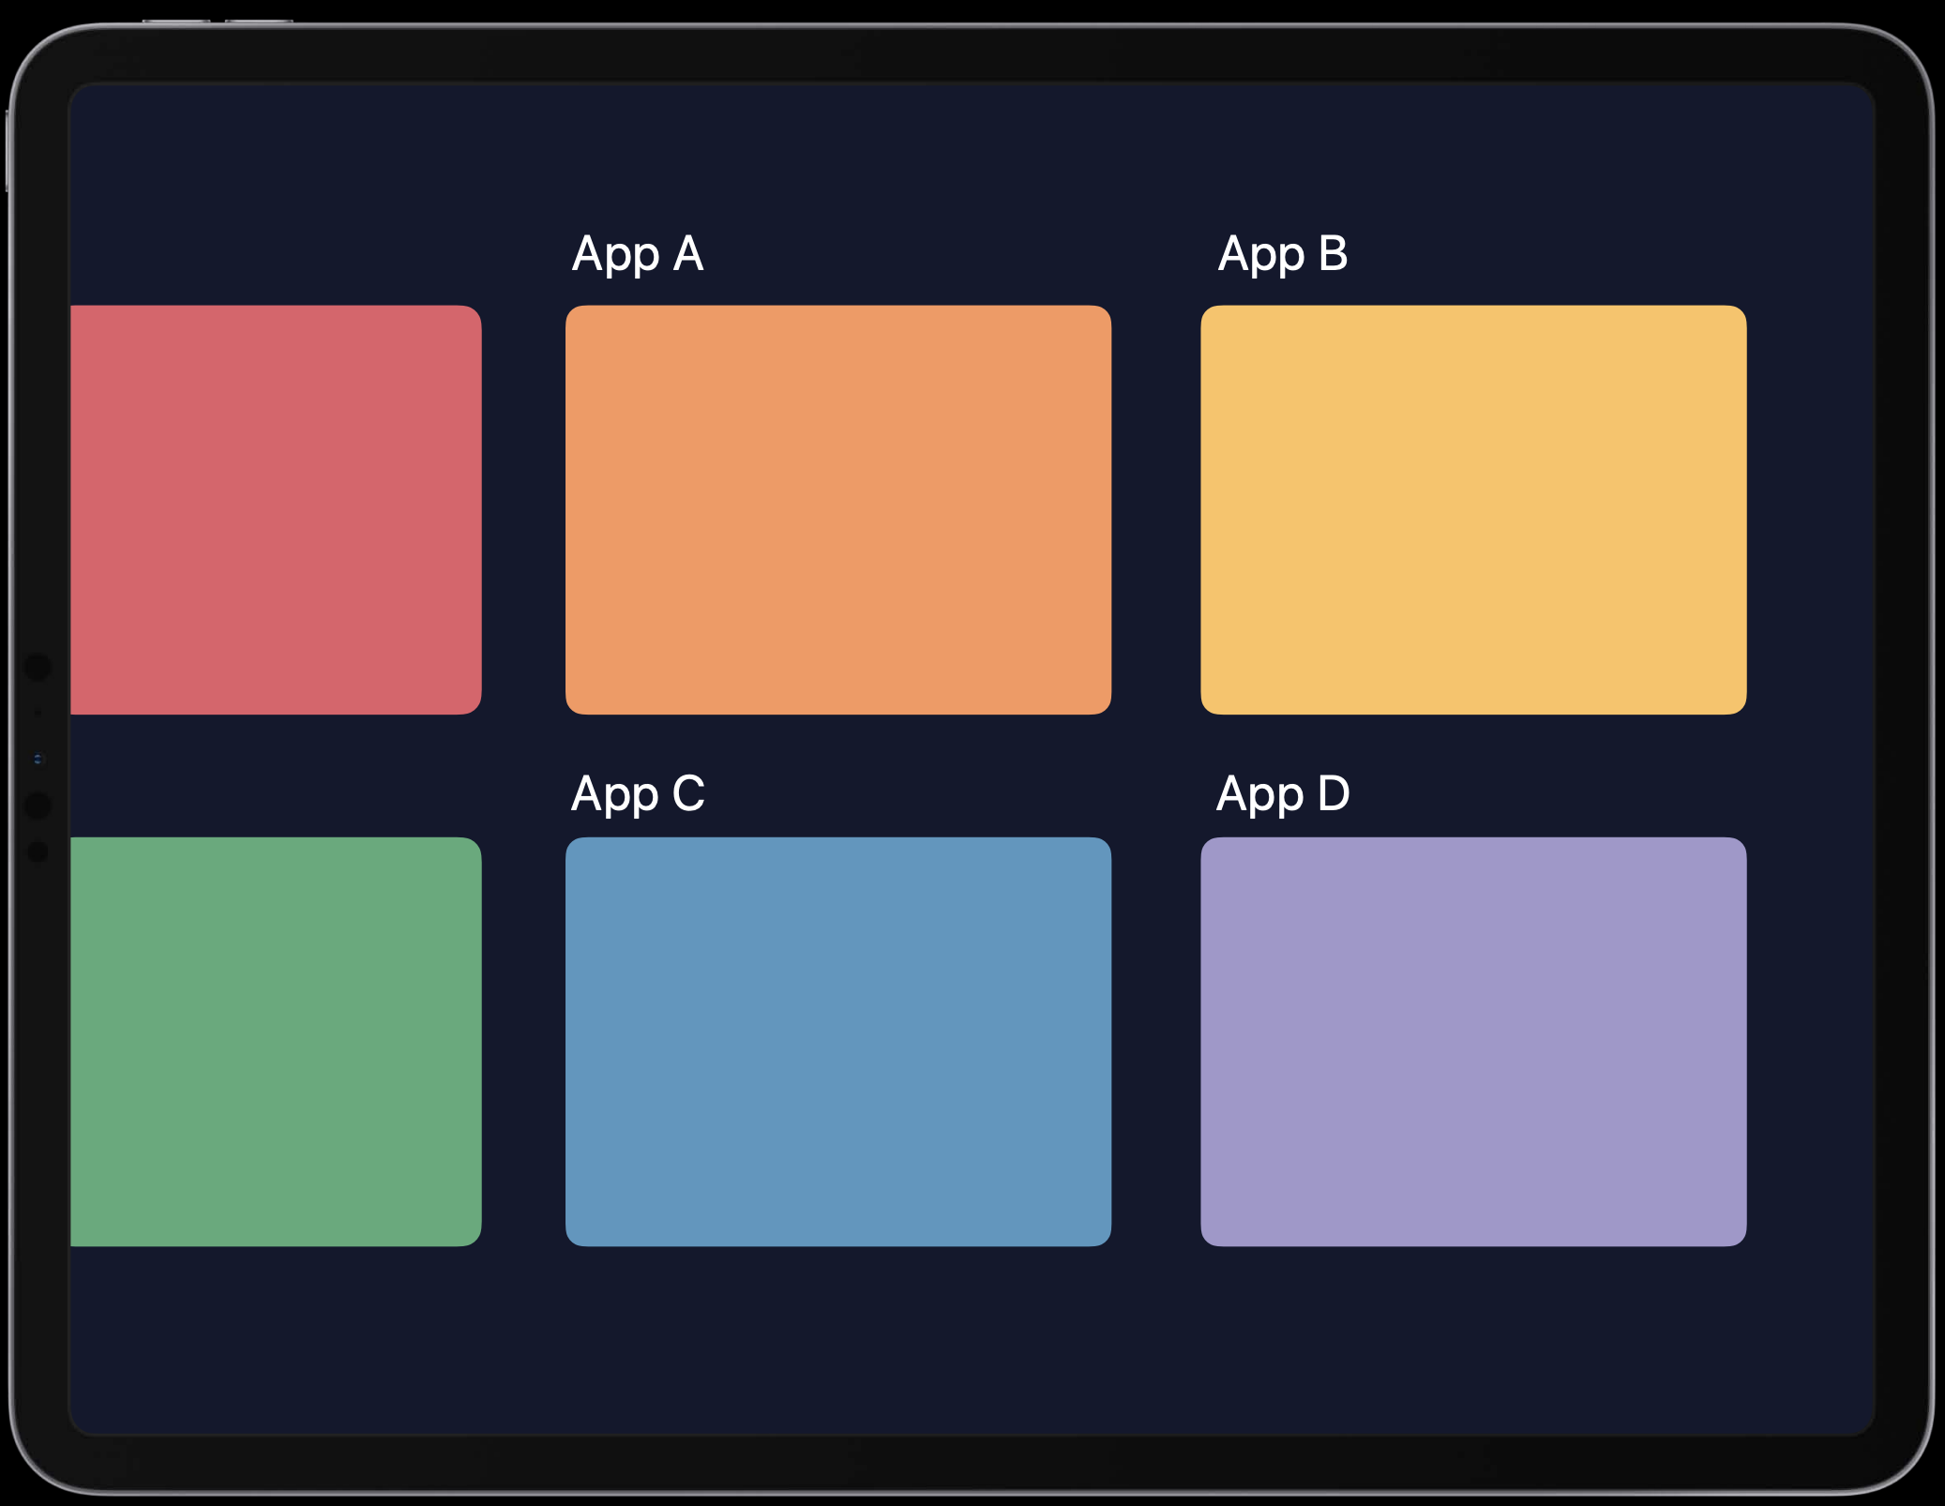This screenshot has height=1506, width=1945.
Task: Click the lowest dark sensor circle on left bezel
Action: [x=38, y=851]
